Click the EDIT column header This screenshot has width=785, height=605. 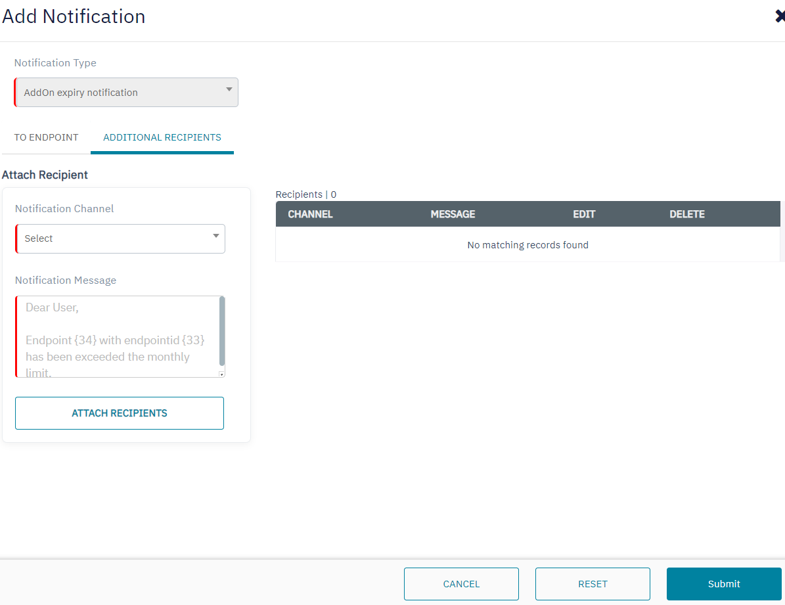tap(584, 214)
